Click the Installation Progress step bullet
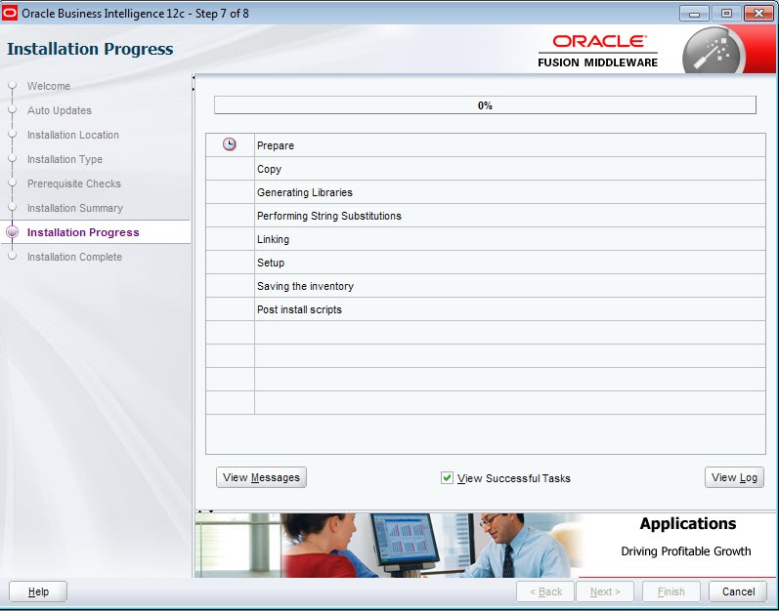Image resolution: width=779 pixels, height=611 pixels. (x=13, y=231)
